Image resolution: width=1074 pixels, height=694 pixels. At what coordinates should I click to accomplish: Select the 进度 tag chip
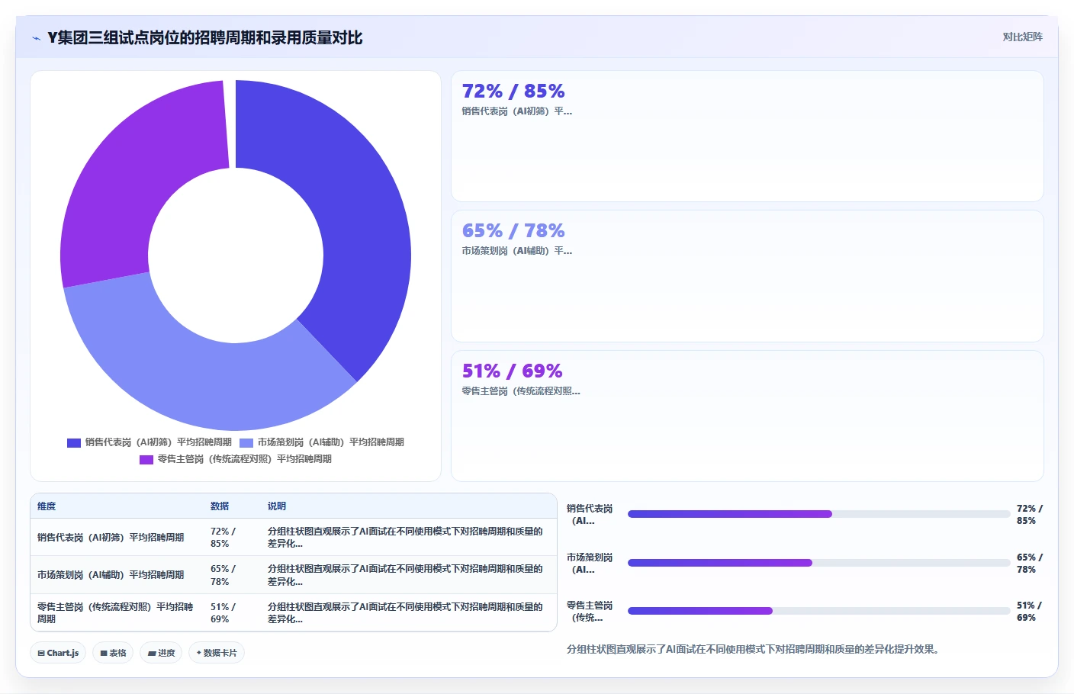[161, 653]
